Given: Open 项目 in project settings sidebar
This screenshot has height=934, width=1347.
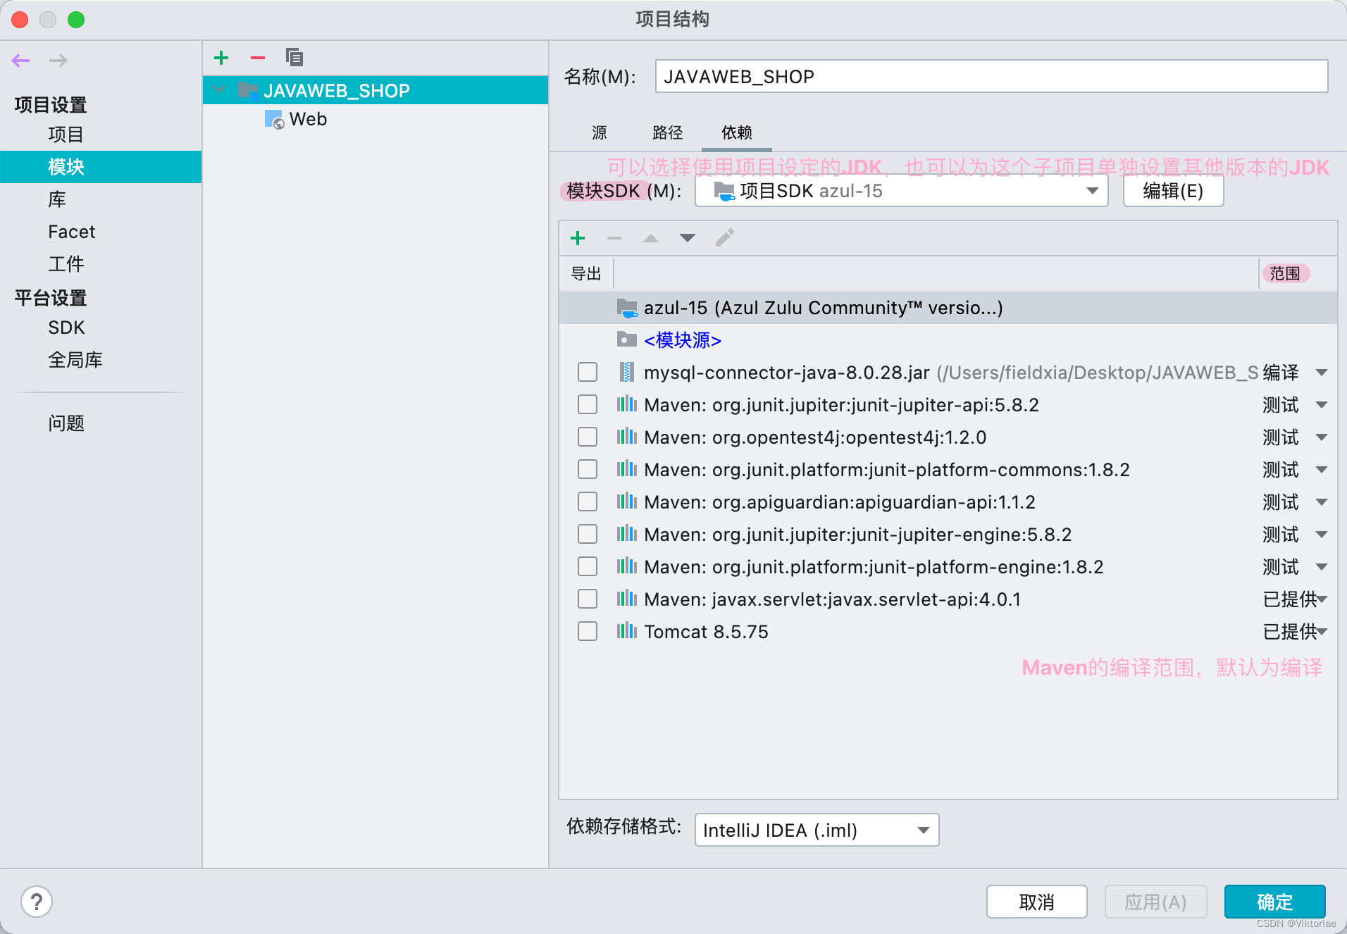Looking at the screenshot, I should coord(66,135).
